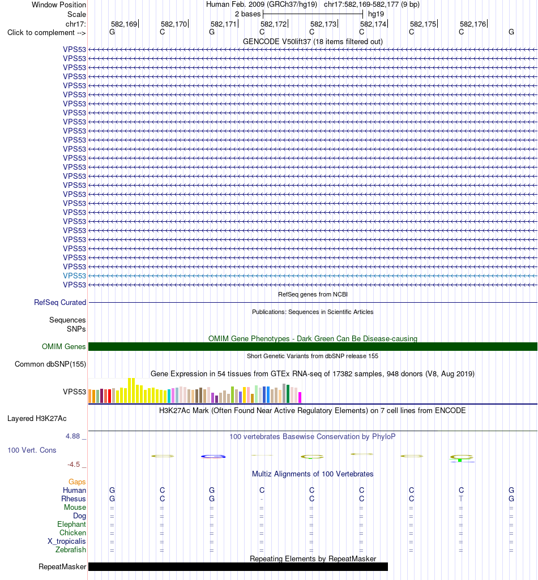This screenshot has width=538, height=580.
Task: Click the 'Rhesus' alignment row label
Action: 74,499
